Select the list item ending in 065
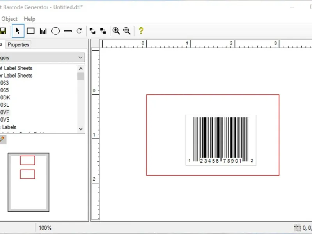 point(4,90)
